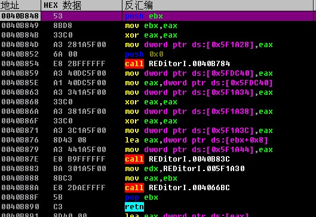Viewport: 316px width, 217px height.
Task: Click 'mov dword ptr ds:[0x5F1A3C],eax' instruction
Action: 199,131
